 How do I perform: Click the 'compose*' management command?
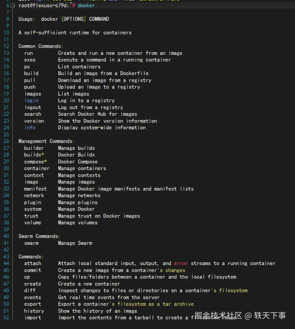point(36,162)
